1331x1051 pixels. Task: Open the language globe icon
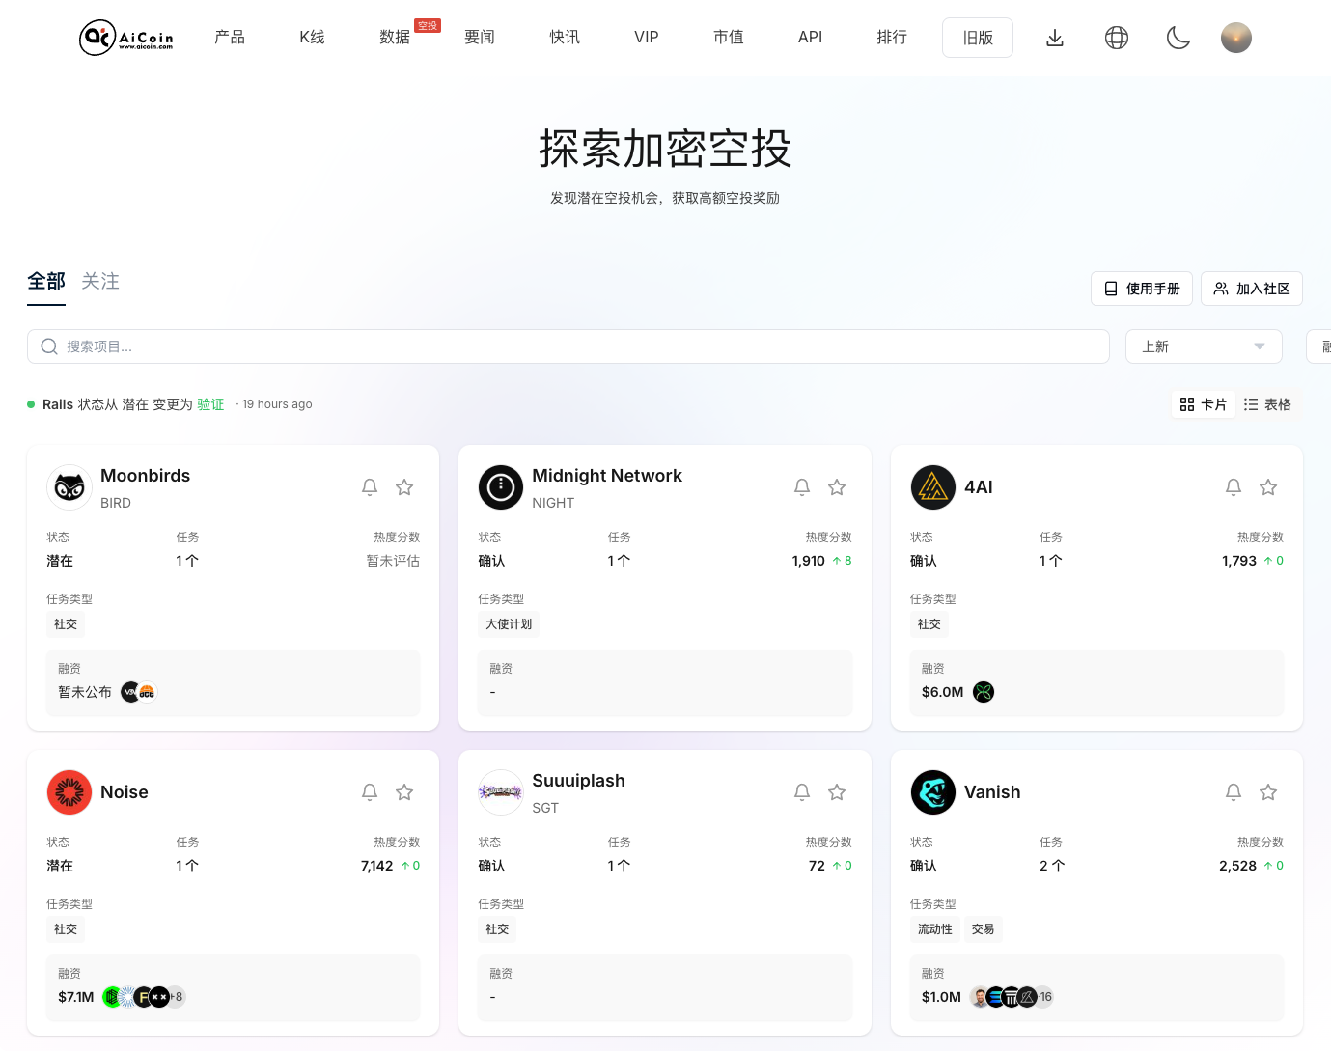[x=1116, y=38]
